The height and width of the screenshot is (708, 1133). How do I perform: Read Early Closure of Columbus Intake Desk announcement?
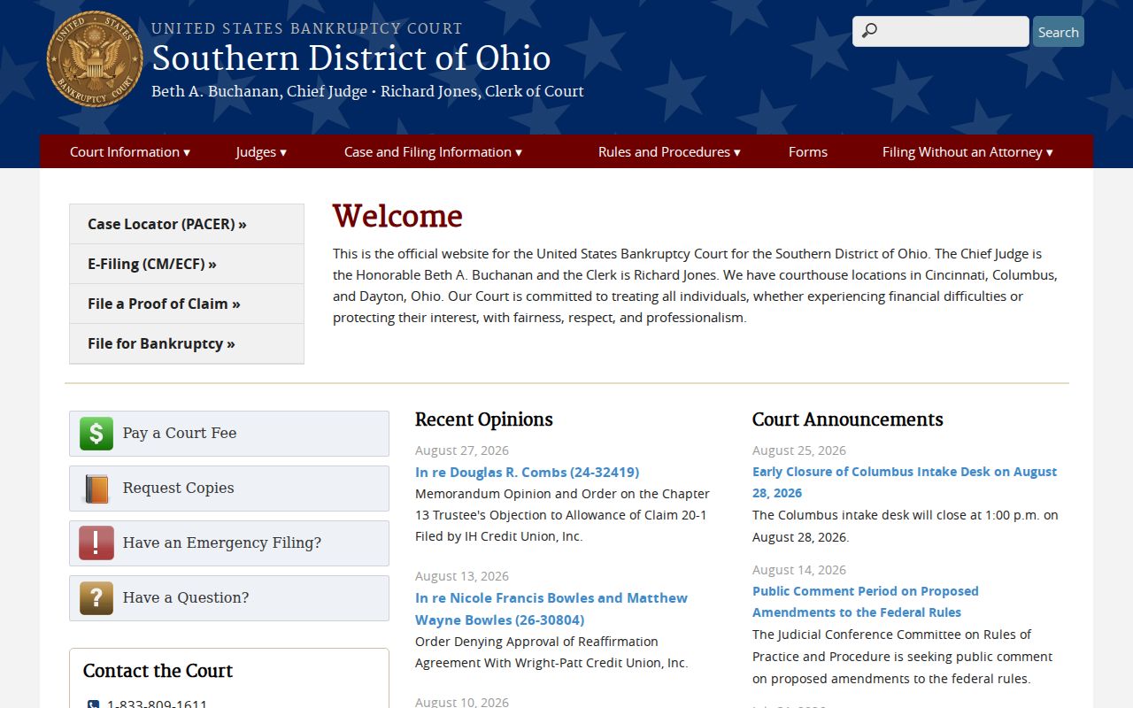pos(905,482)
